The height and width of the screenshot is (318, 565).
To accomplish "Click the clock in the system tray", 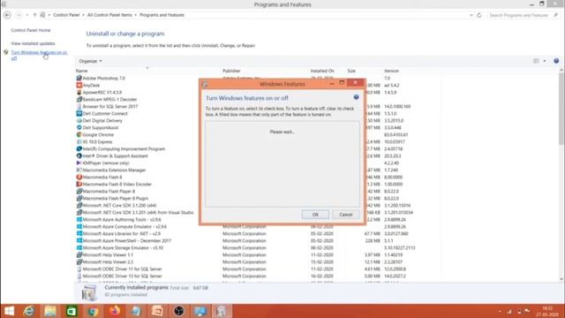I will click(547, 311).
